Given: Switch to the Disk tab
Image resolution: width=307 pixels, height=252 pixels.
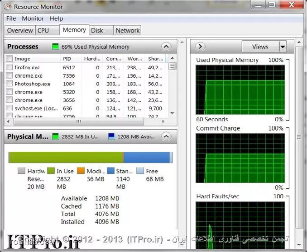Looking at the screenshot, I should [x=101, y=30].
